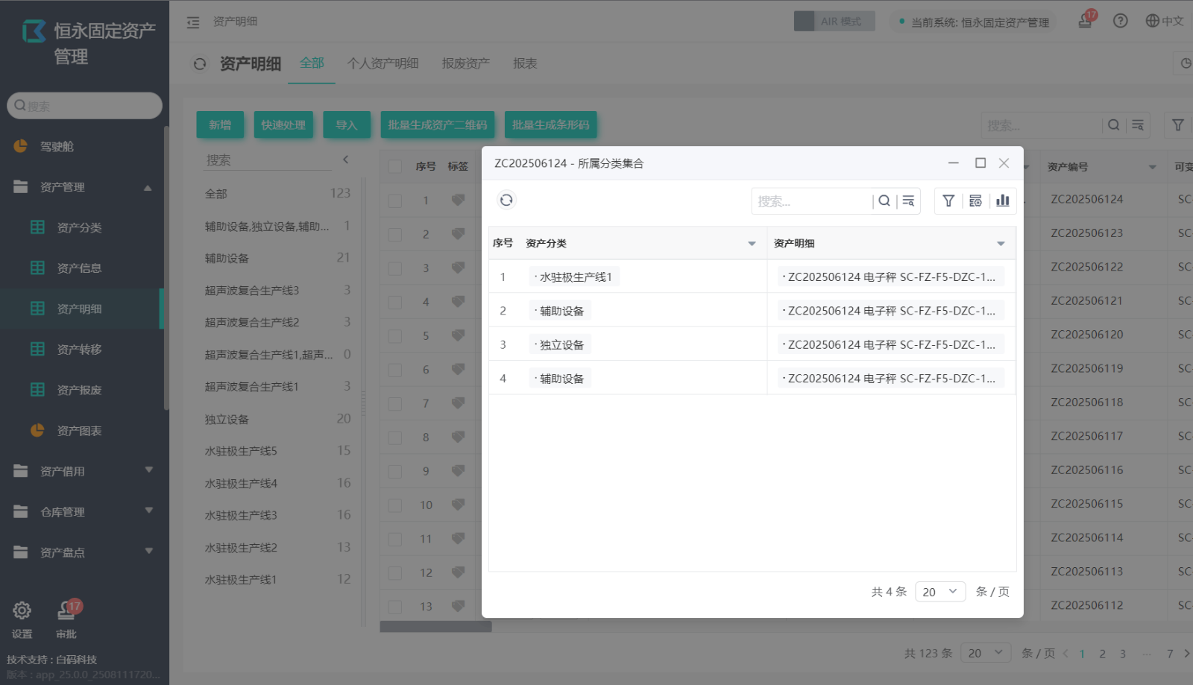
Task: Open the dialog's 20 per page dropdown
Action: (x=939, y=592)
